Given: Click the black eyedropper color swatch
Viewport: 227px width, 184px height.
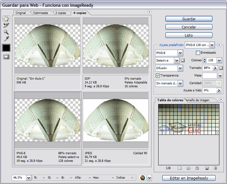Looking at the screenshot, I should point(6,48).
